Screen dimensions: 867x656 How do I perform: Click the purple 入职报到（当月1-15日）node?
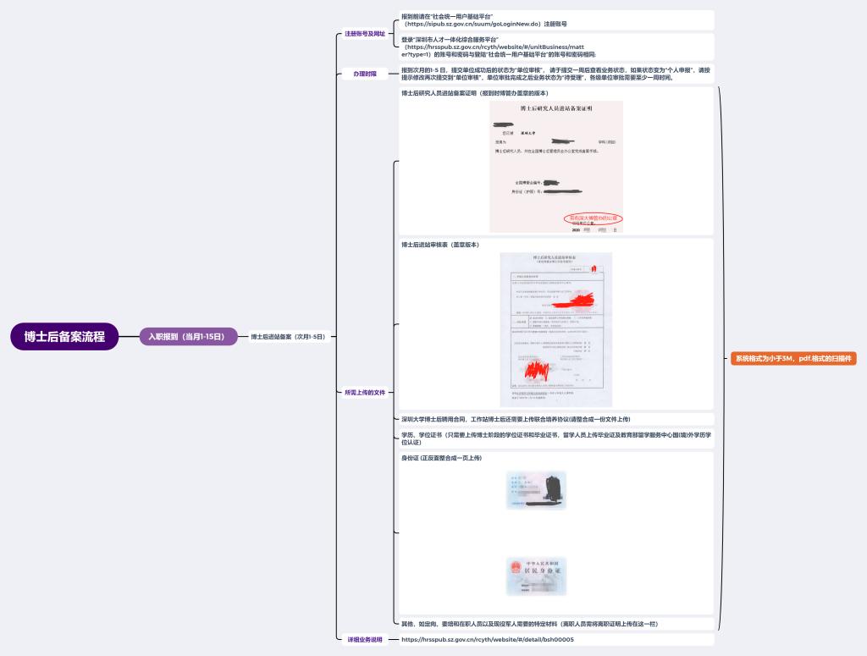187,336
